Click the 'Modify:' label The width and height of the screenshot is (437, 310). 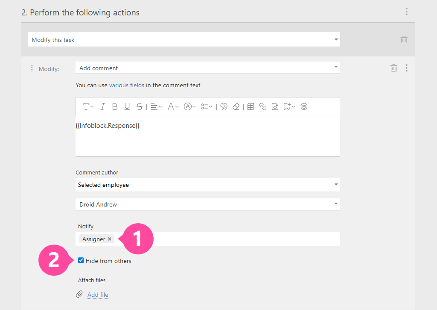pyautogui.click(x=49, y=69)
